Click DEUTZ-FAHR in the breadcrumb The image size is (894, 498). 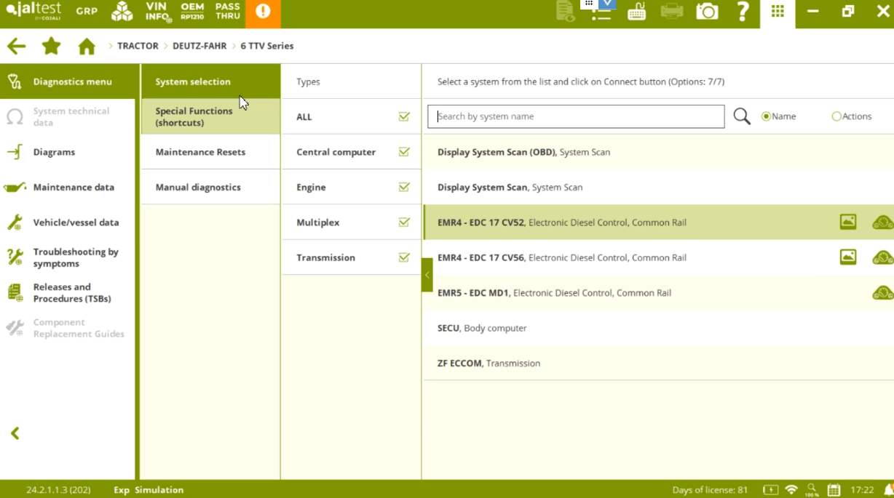[x=199, y=46]
